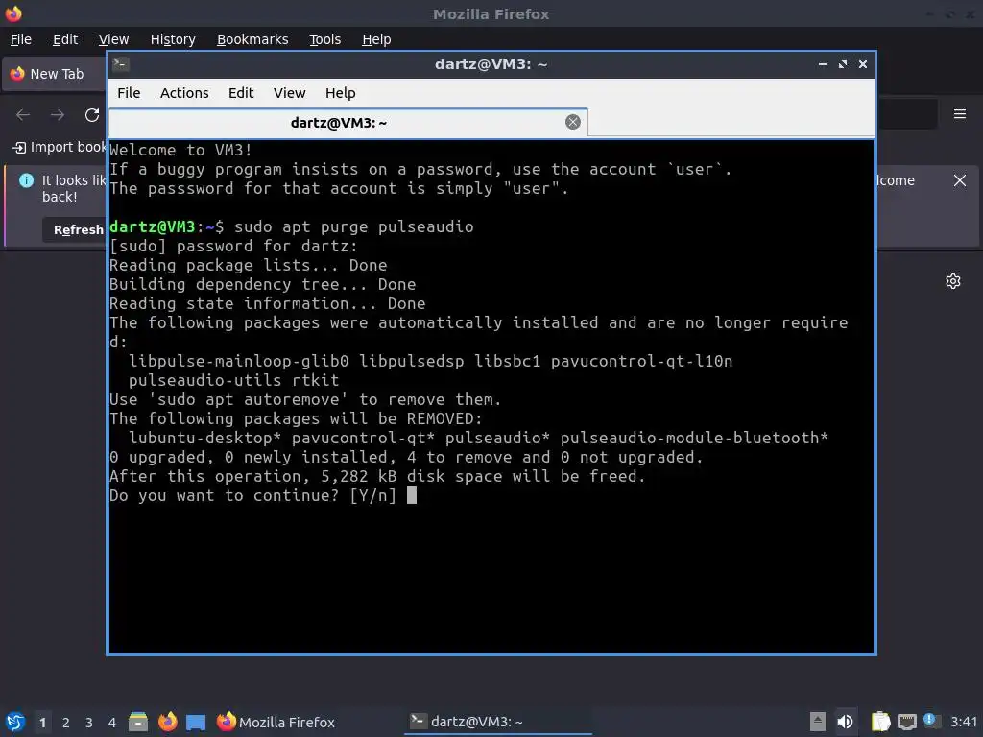Image resolution: width=983 pixels, height=737 pixels.
Task: Open Firefox Bookmarks menu
Action: (252, 39)
